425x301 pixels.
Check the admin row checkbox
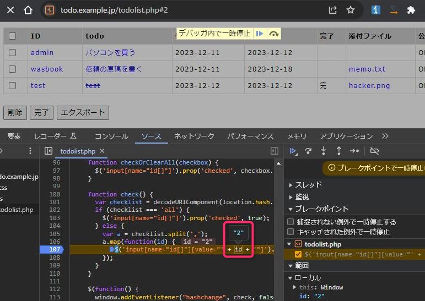[x=12, y=52]
